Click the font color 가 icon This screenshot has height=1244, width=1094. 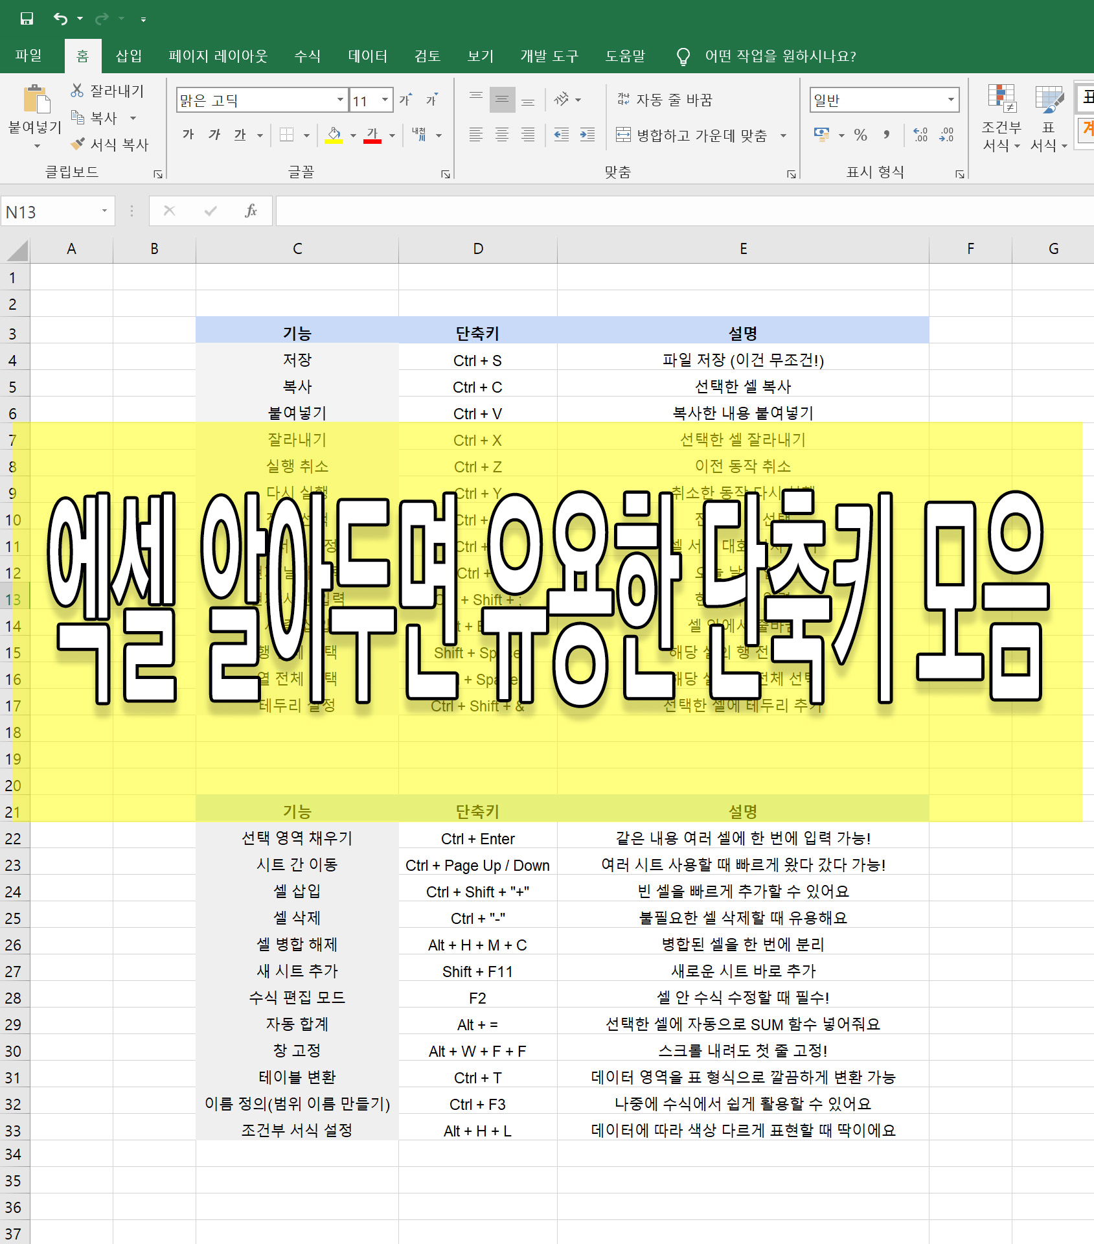click(x=372, y=133)
